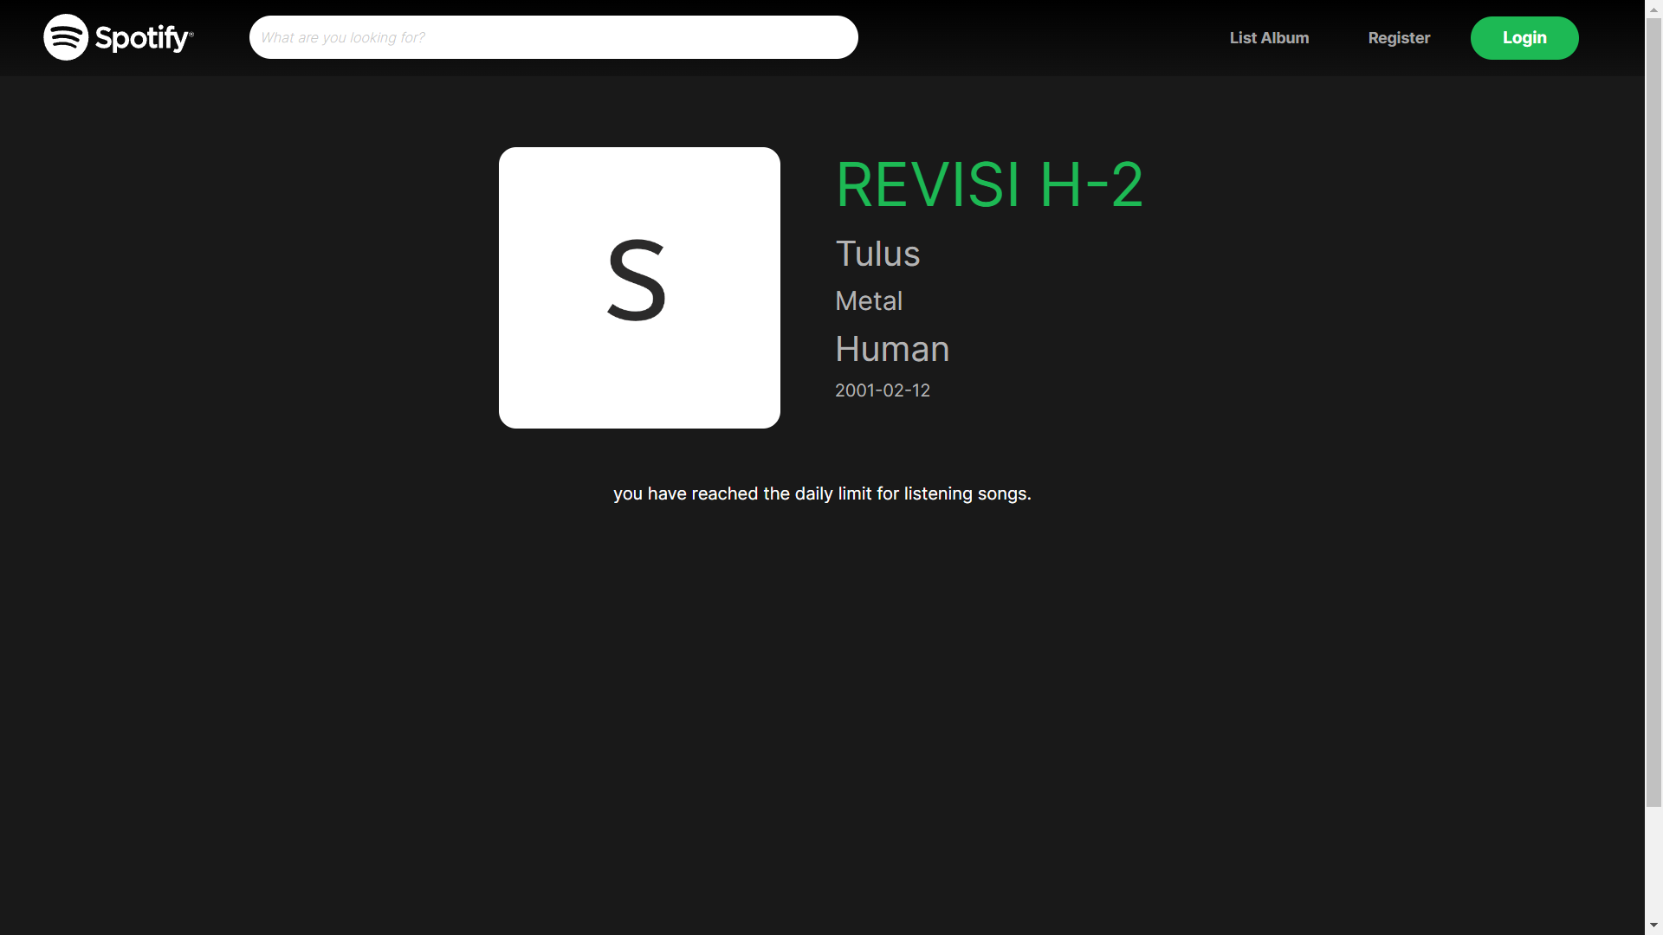
Task: Click the empty page area below the message
Action: (x=822, y=710)
